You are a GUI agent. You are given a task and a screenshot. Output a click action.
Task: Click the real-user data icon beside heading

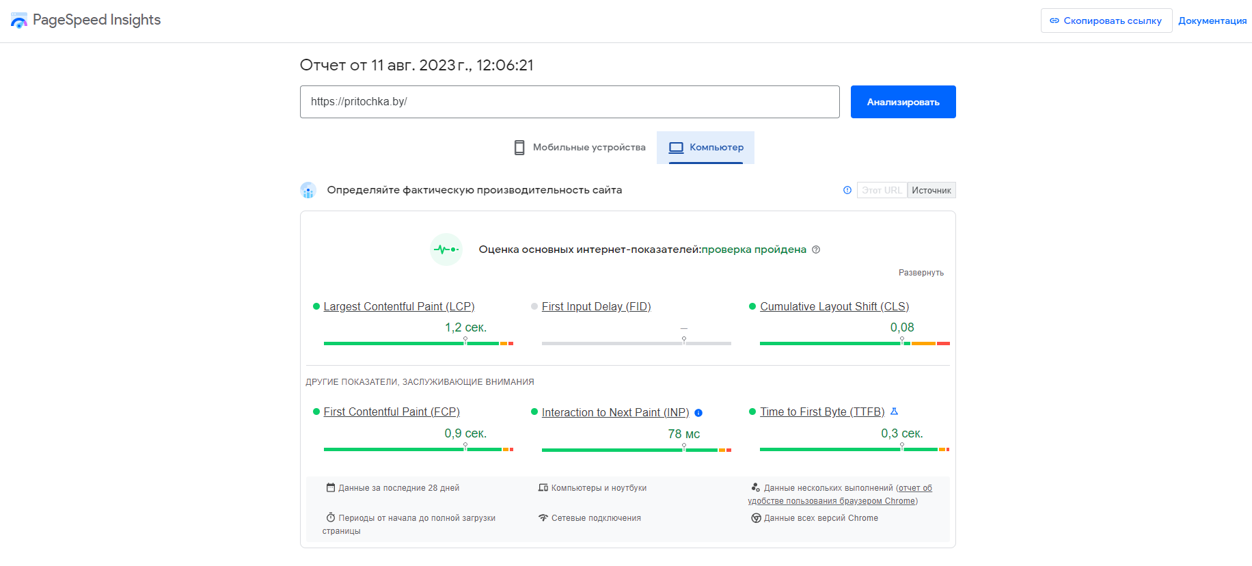[308, 190]
